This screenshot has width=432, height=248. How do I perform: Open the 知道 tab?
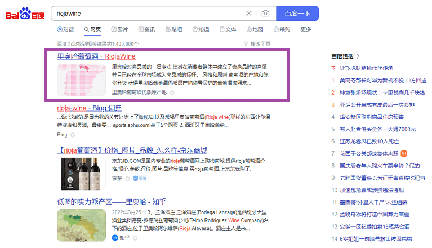(201, 29)
